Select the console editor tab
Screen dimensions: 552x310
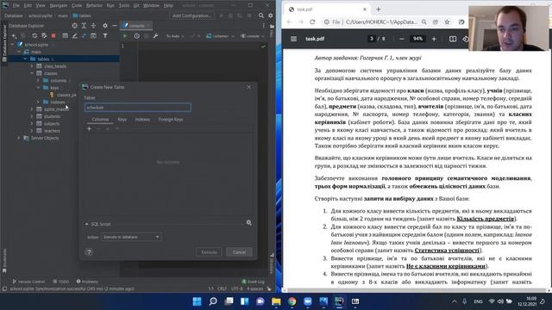pyautogui.click(x=136, y=26)
